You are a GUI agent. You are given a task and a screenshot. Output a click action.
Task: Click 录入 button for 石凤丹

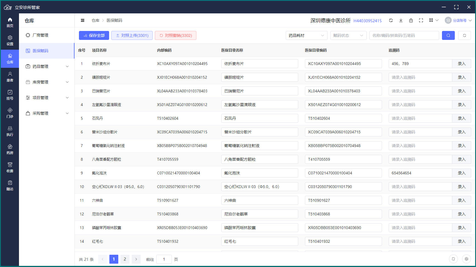461,118
